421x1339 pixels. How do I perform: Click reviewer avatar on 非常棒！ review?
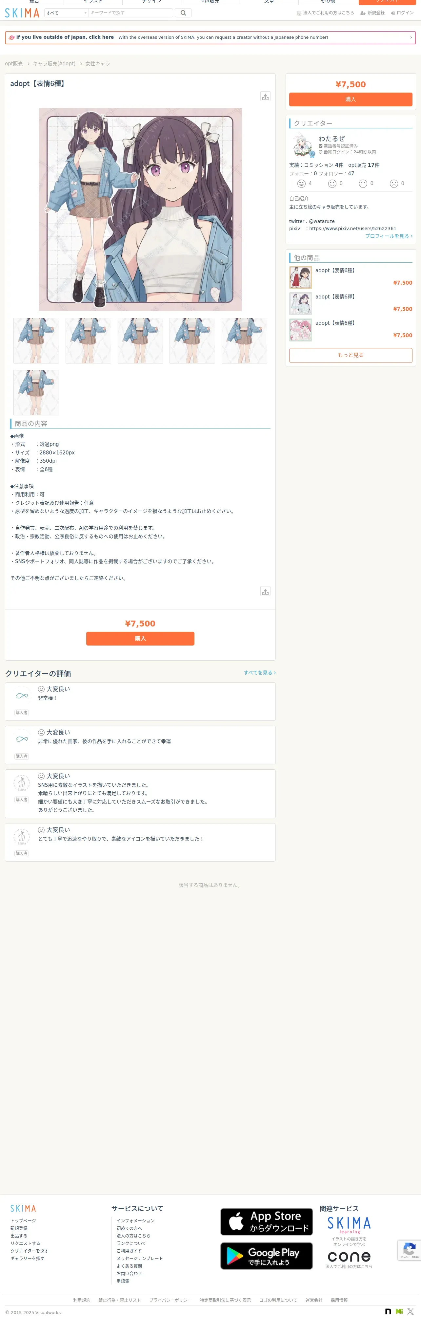pyautogui.click(x=22, y=695)
